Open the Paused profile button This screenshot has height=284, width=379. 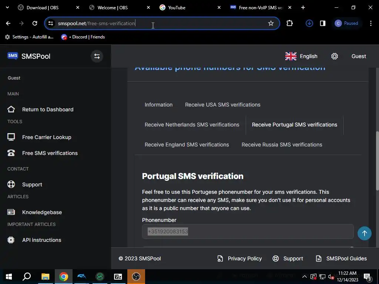tap(346, 23)
